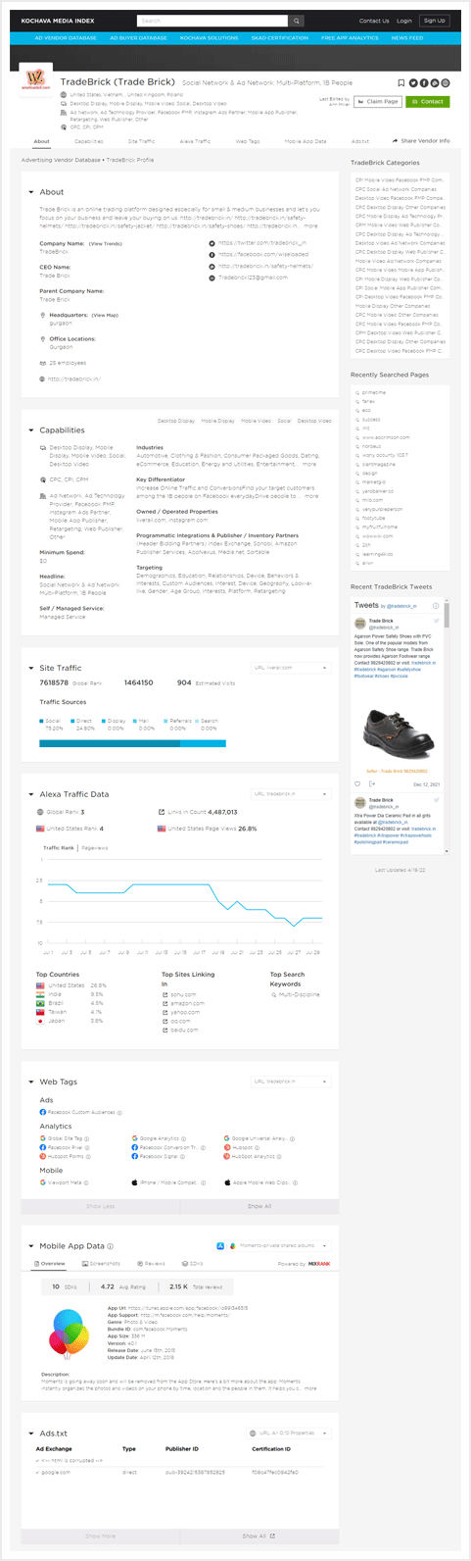
Task: Click the Share Vendor Info arrow icon
Action: tap(396, 141)
